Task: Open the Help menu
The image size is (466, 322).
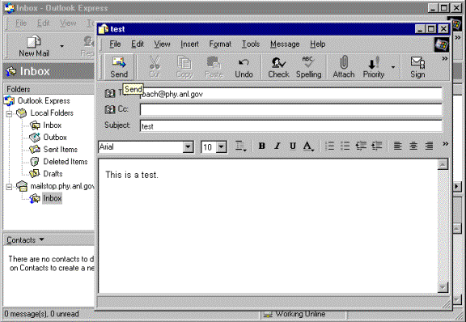Action: pyautogui.click(x=318, y=44)
